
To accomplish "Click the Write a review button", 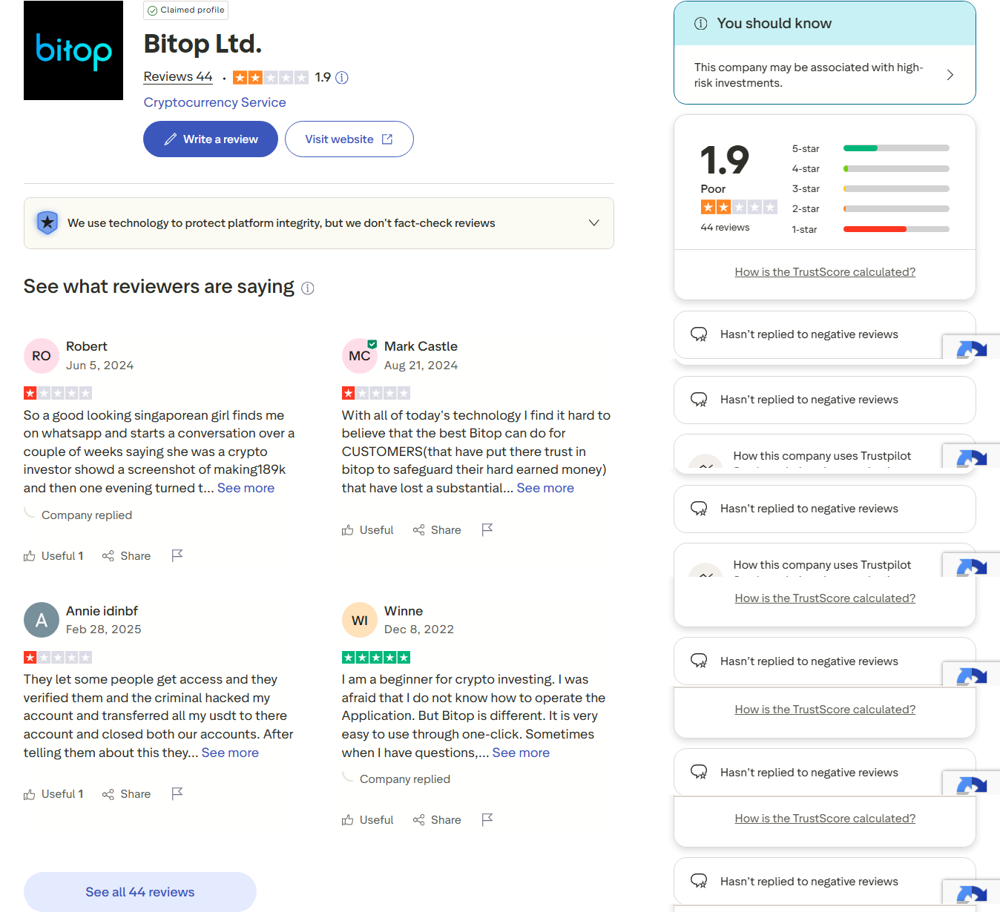I will pyautogui.click(x=211, y=139).
